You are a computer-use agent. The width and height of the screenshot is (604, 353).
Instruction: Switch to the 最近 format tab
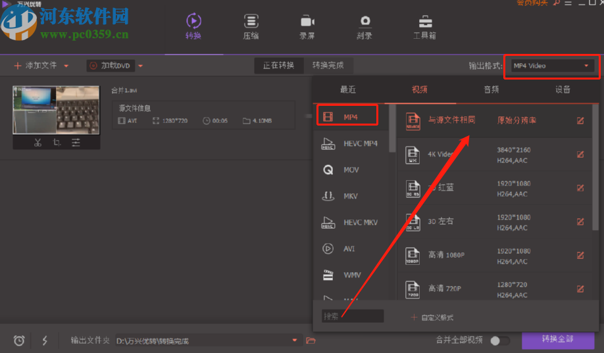click(x=348, y=89)
